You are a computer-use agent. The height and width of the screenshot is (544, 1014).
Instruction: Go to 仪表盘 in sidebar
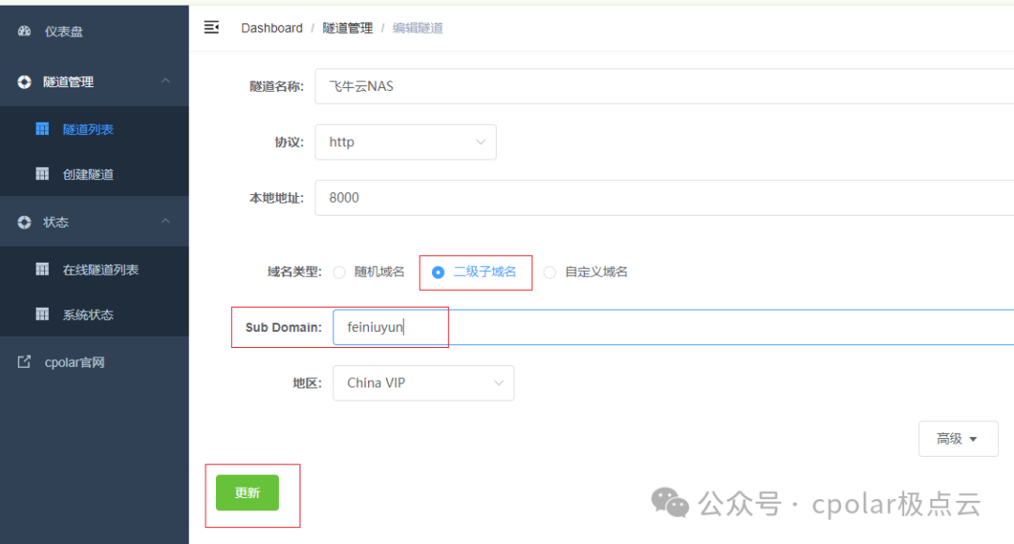(95, 31)
